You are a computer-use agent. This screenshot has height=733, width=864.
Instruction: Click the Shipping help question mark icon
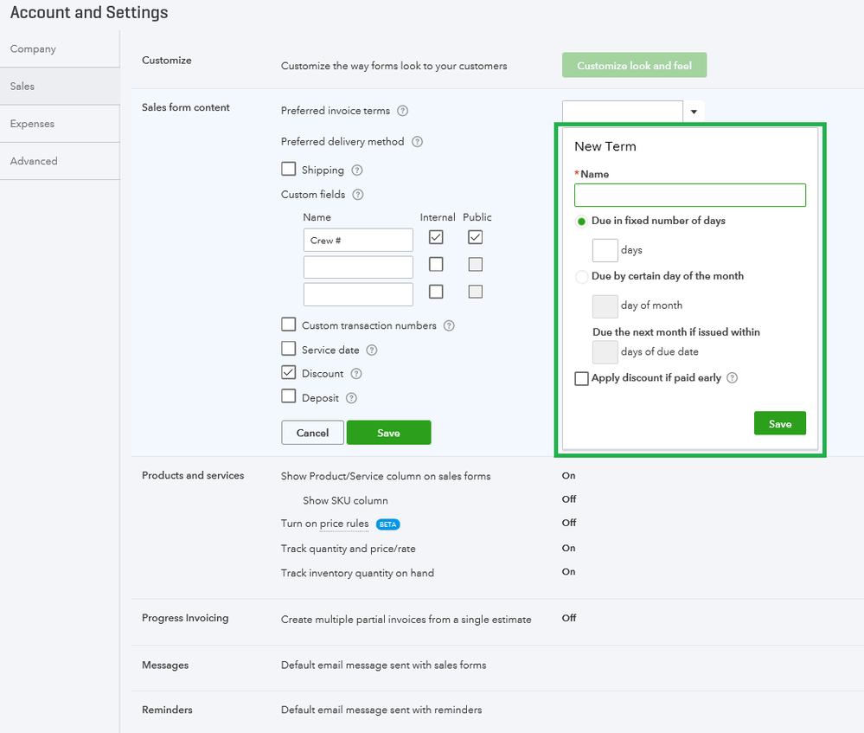tap(356, 170)
